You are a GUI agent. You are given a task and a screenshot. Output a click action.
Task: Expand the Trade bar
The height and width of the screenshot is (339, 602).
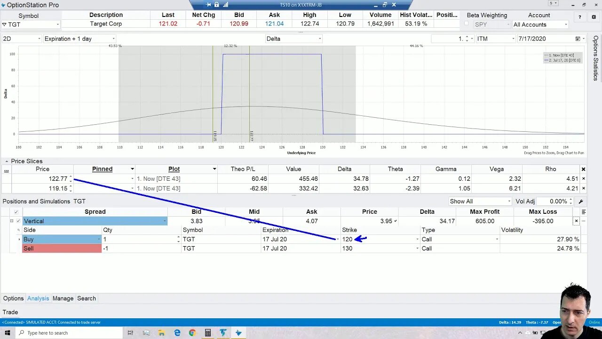click(10, 312)
